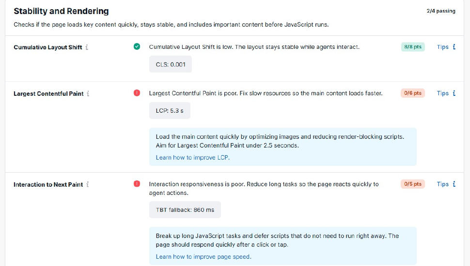Click green check status icon for Cumulative Layout Shift
470x266 pixels.
pos(137,47)
